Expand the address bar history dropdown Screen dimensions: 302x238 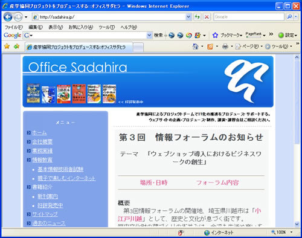(x=188, y=17)
